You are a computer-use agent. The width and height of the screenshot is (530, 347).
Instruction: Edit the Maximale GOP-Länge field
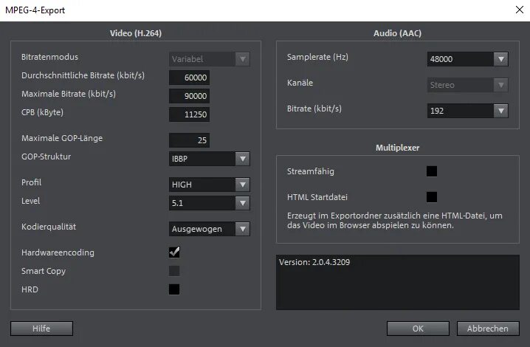point(189,140)
